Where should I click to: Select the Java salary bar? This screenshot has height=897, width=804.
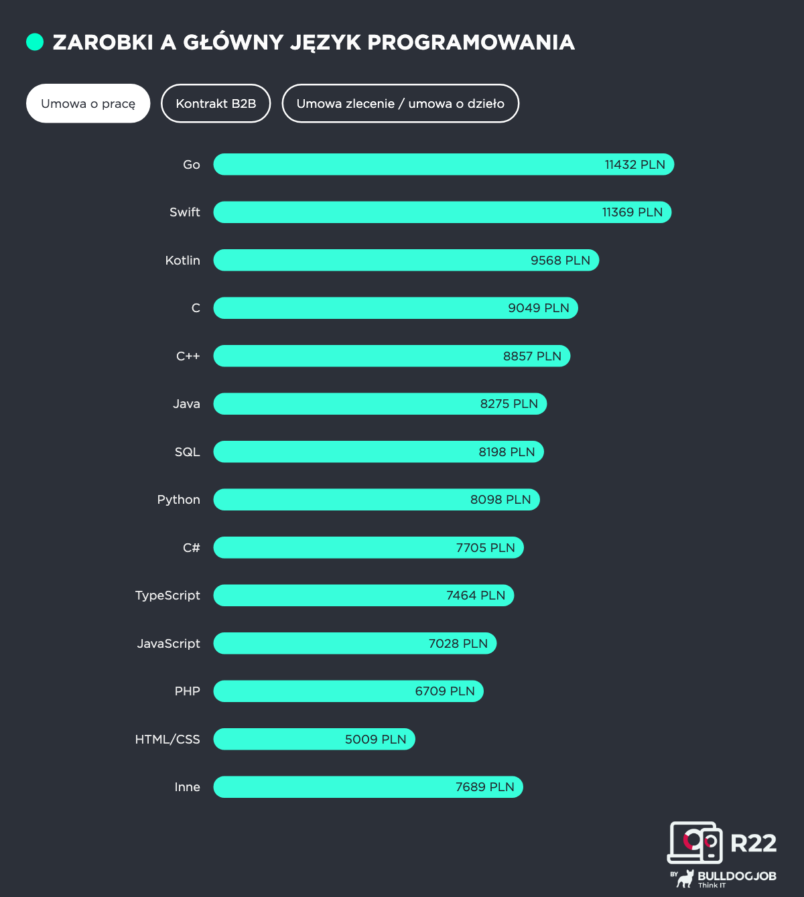(x=380, y=404)
